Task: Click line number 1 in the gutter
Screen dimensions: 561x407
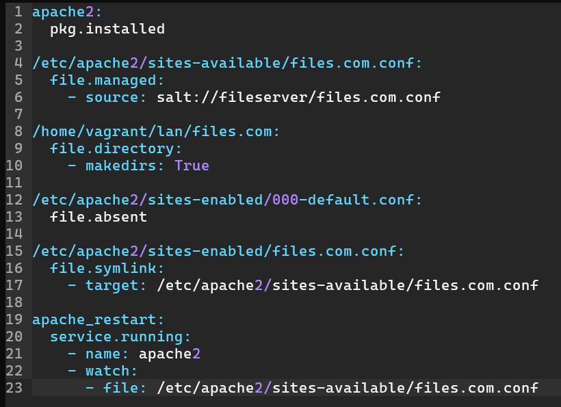Action: click(18, 12)
